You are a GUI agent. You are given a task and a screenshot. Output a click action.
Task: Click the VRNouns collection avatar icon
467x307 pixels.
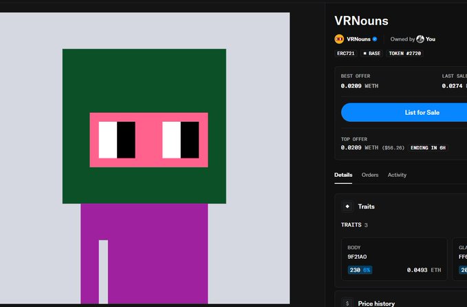click(339, 39)
